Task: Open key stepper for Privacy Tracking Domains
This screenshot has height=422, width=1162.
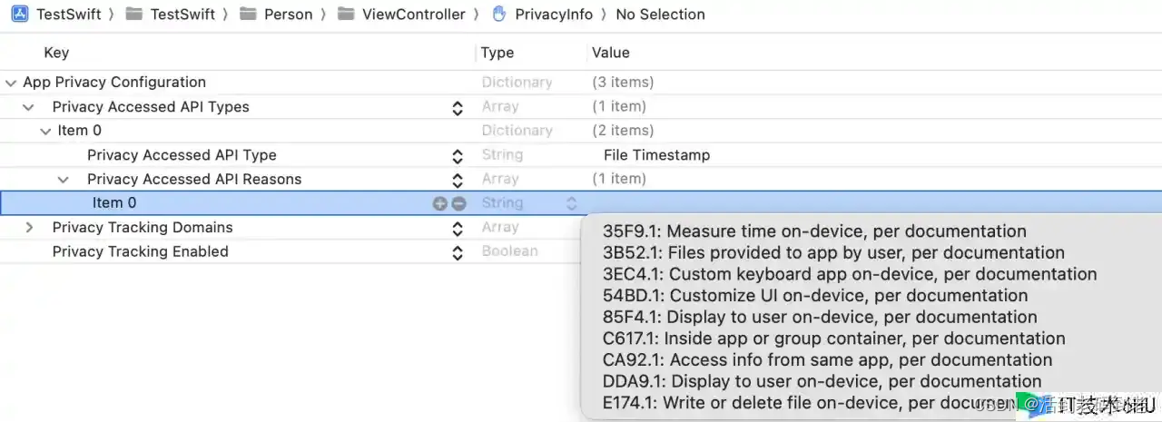Action: pyautogui.click(x=458, y=229)
